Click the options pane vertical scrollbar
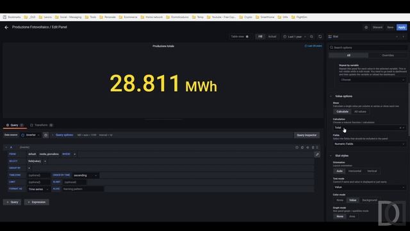The height and width of the screenshot is (231, 410). click(x=409, y=109)
